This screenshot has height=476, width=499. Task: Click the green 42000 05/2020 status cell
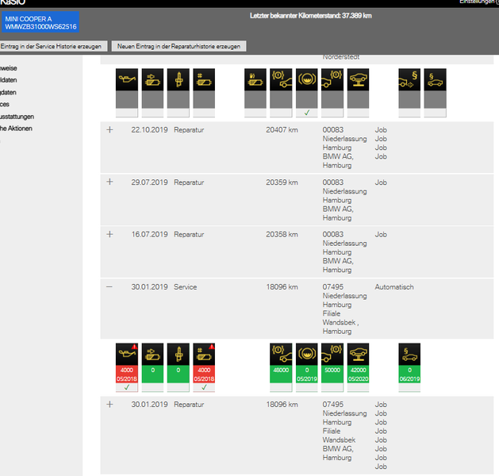click(358, 374)
